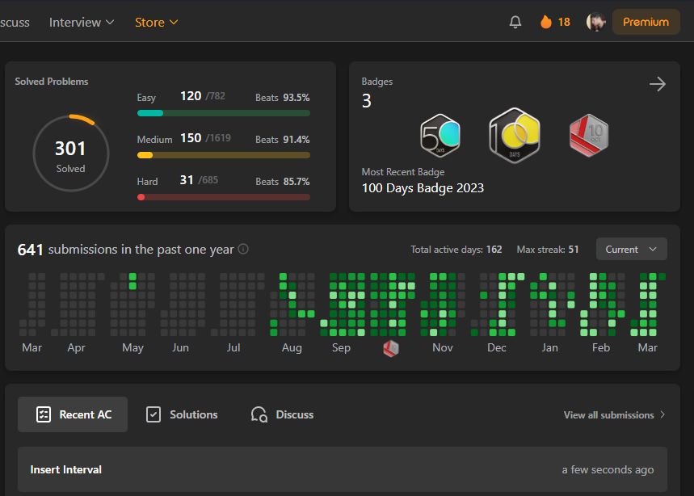694x496 pixels.
Task: Click the "Most Recent Badge" label
Action: (x=403, y=172)
